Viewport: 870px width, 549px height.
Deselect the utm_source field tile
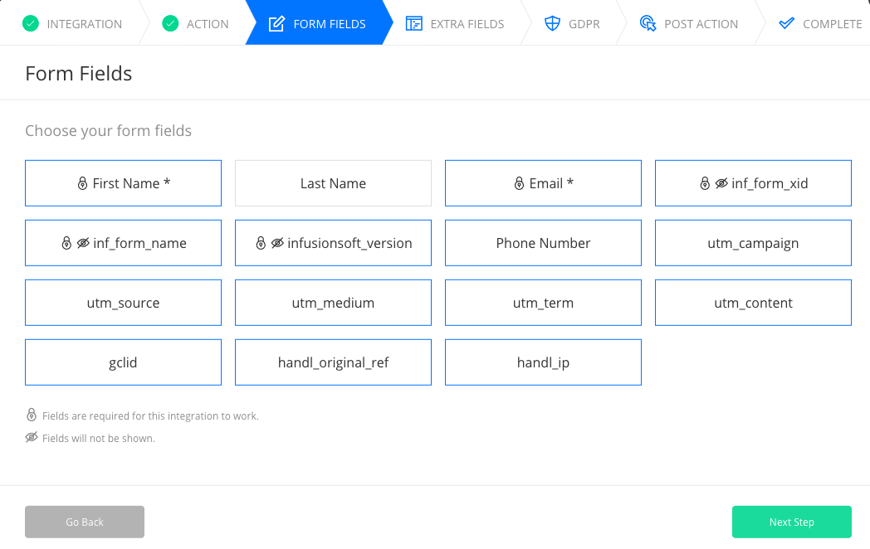(123, 303)
